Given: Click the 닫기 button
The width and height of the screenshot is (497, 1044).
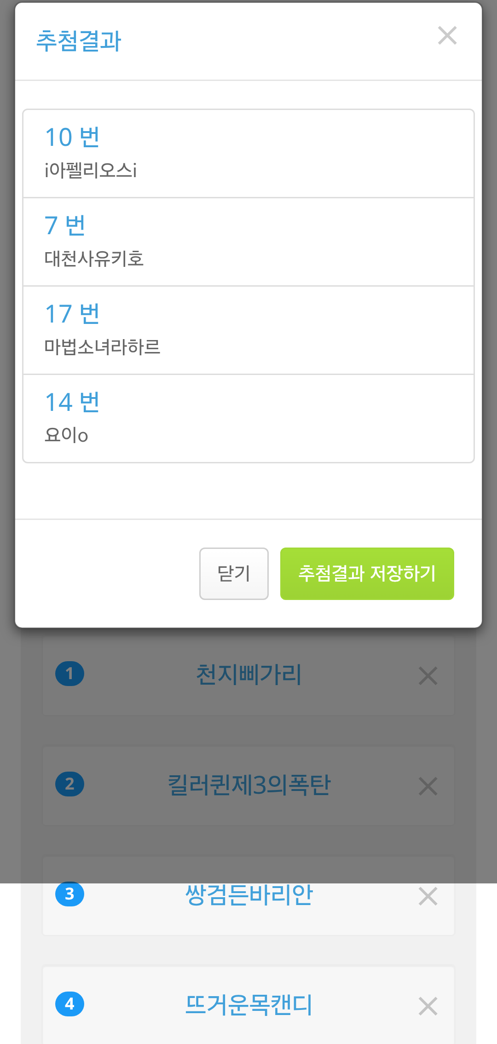Looking at the screenshot, I should (x=234, y=573).
